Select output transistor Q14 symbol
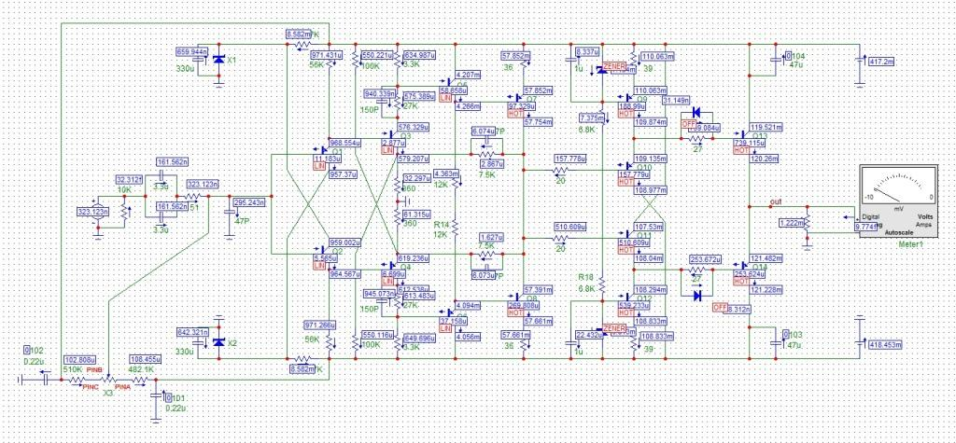The height and width of the screenshot is (443, 956). [743, 265]
